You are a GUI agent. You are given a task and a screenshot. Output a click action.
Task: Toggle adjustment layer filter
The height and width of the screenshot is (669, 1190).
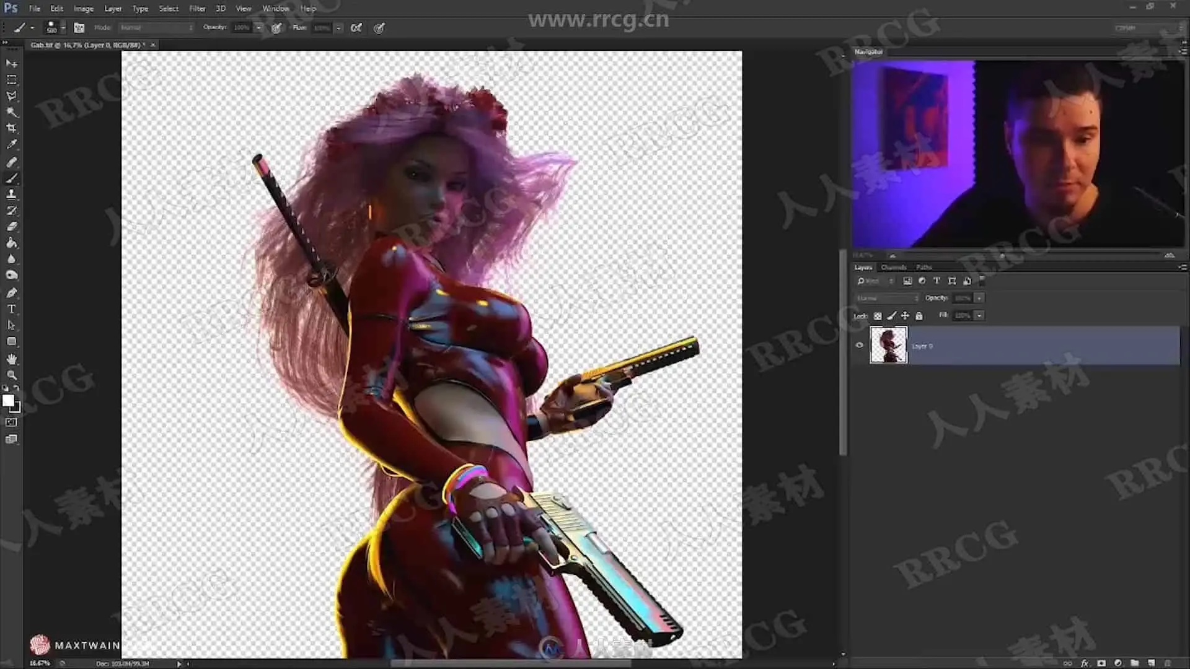click(x=922, y=281)
